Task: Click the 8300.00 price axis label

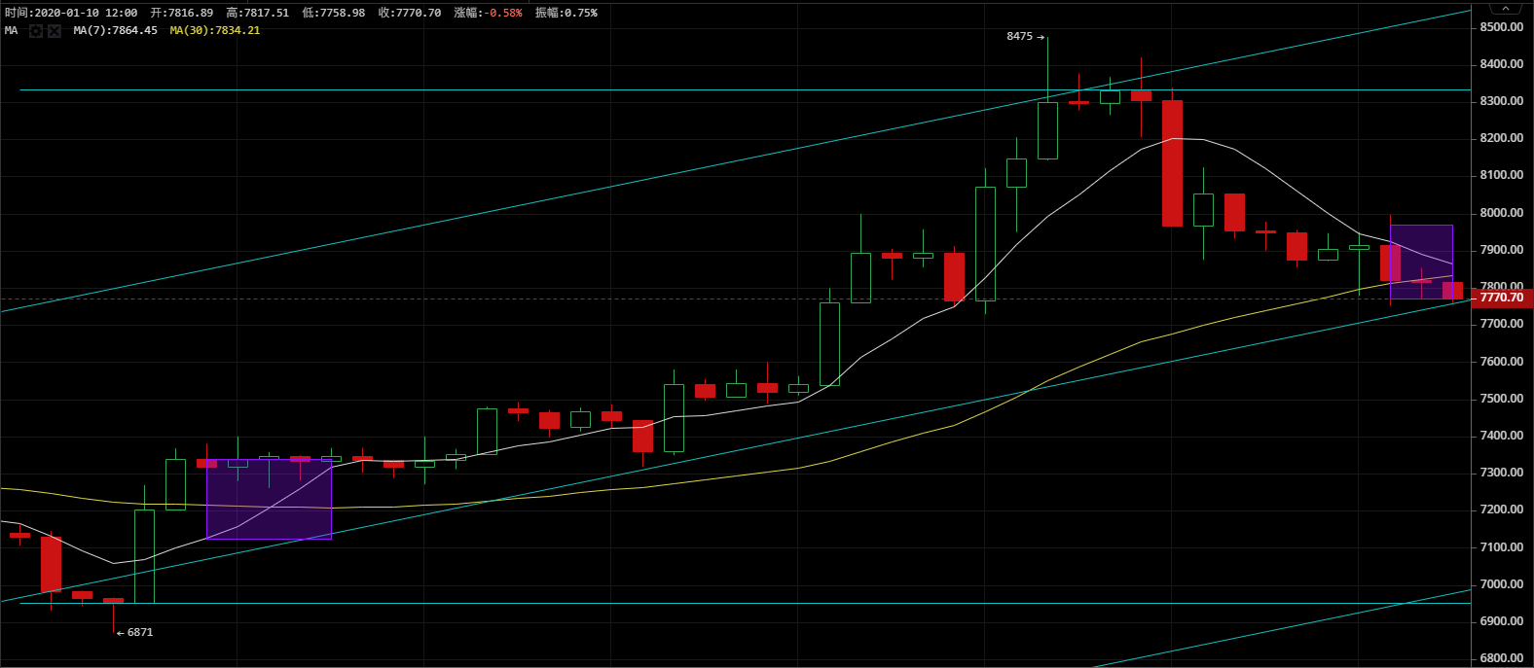Action: pos(1502,101)
